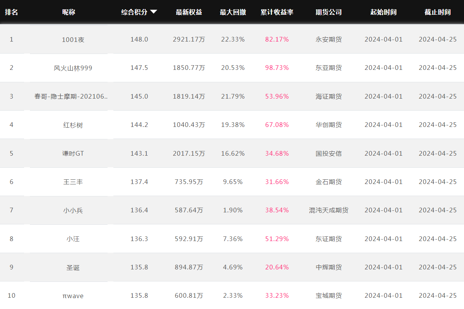Click the 截止时间 column header
The height and width of the screenshot is (309, 464).
coord(438,12)
